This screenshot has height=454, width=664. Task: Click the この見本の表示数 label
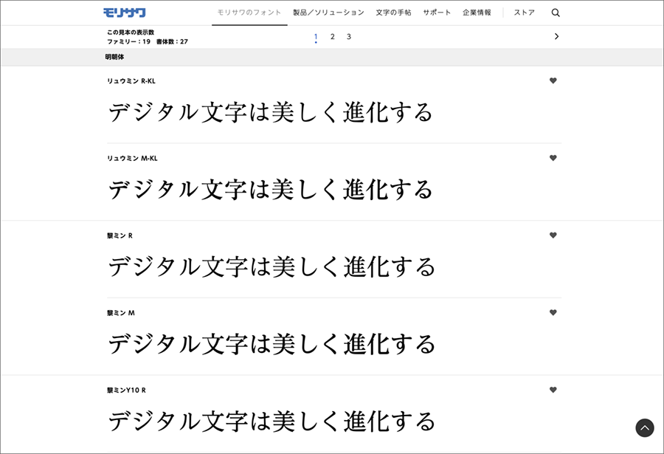point(131,32)
